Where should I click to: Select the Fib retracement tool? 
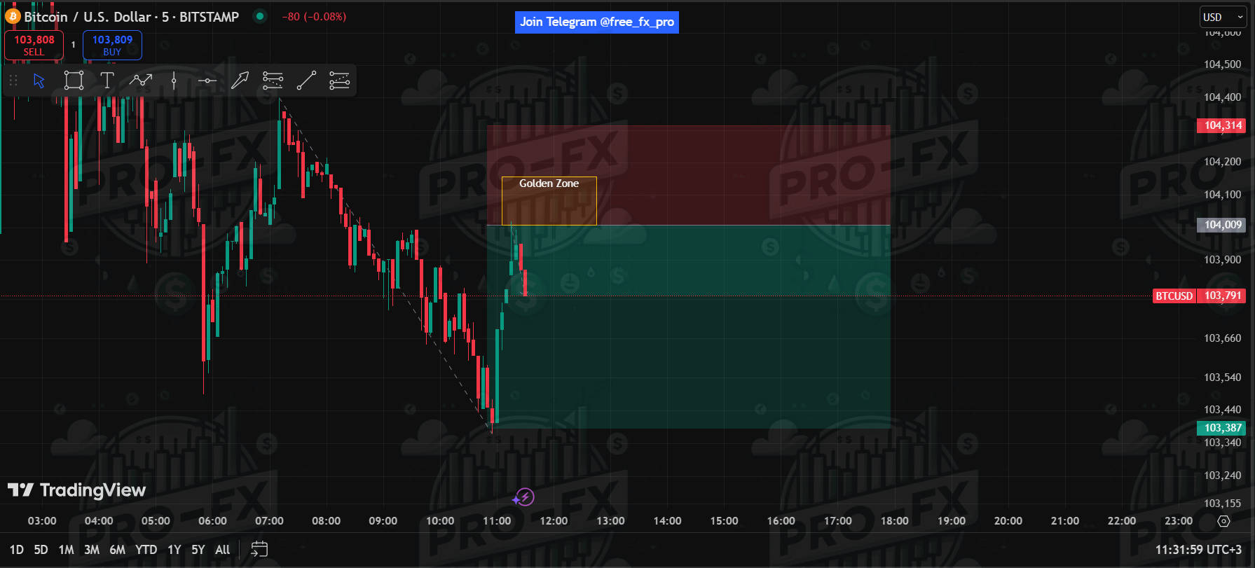click(273, 81)
